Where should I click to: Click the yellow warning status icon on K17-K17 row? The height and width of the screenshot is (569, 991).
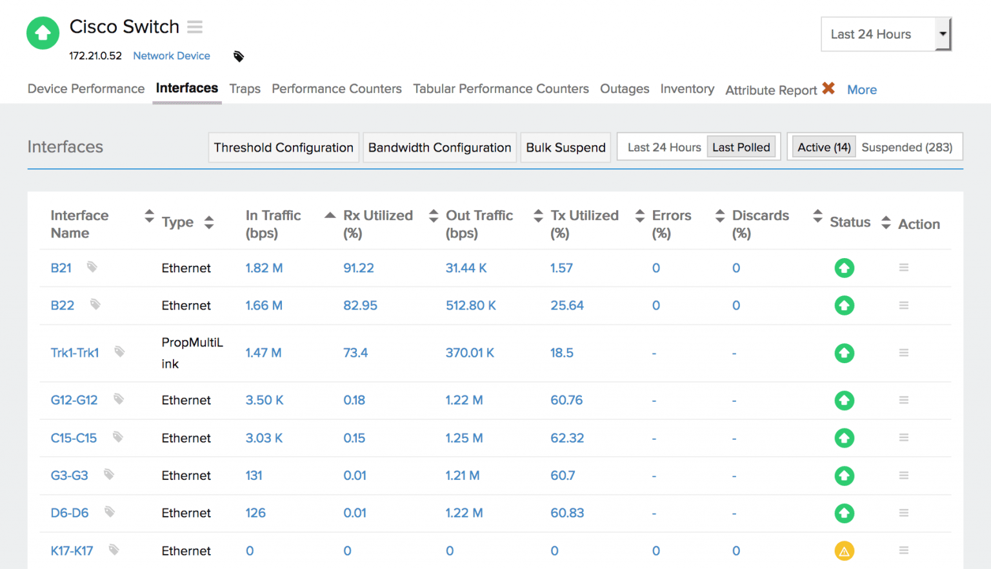(844, 551)
